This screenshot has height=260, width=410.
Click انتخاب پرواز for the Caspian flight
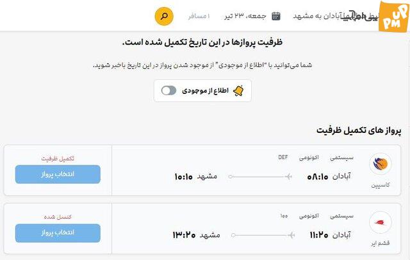[x=58, y=174]
